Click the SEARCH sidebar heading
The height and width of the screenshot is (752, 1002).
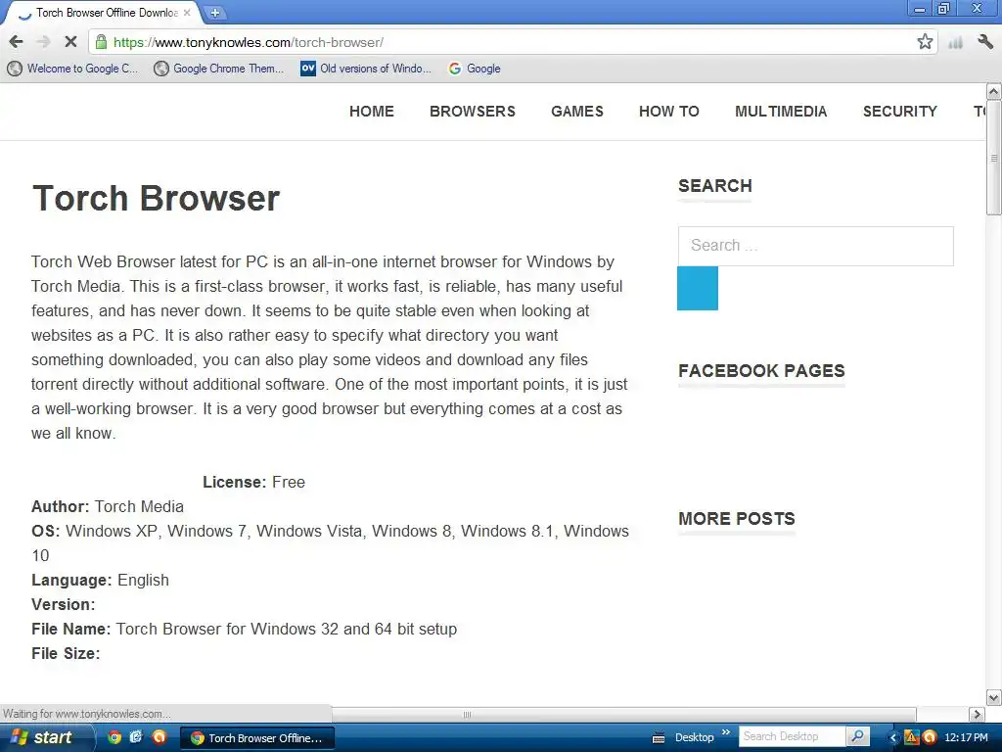715,186
